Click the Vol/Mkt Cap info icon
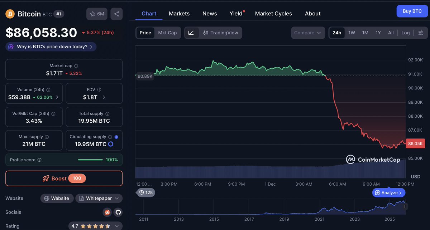430x230 pixels. coord(53,114)
